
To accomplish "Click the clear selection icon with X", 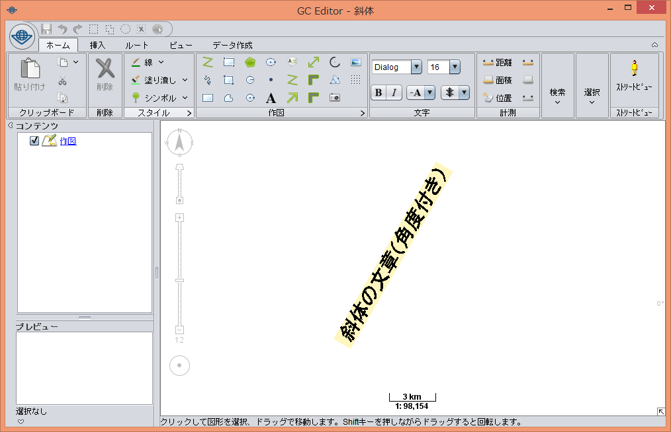I will pos(141,29).
